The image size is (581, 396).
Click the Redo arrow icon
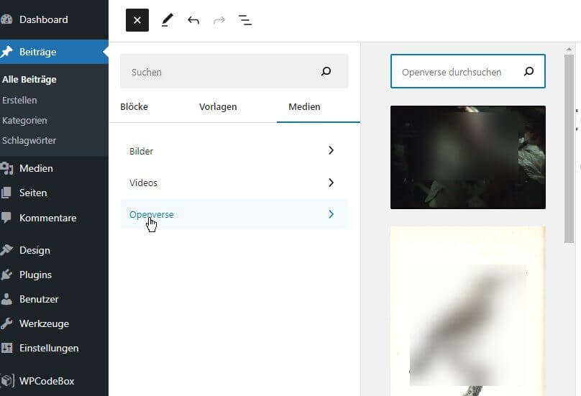pyautogui.click(x=219, y=20)
